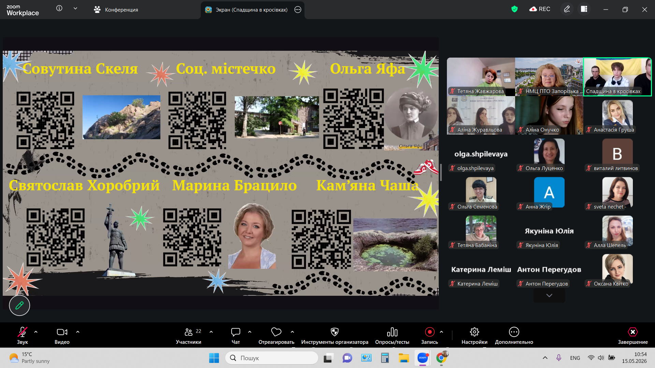
Task: Select Ольга Луценко participant tile
Action: coord(549,154)
